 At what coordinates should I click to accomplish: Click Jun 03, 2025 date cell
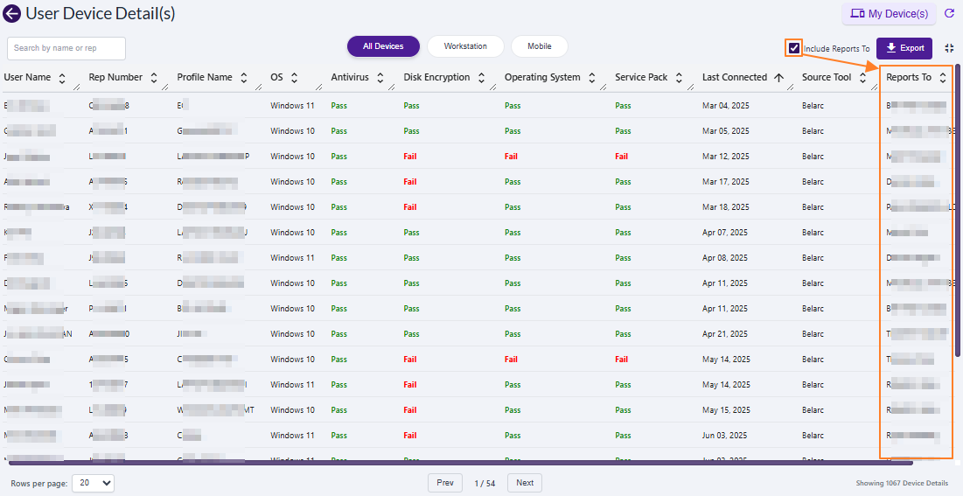(725, 435)
